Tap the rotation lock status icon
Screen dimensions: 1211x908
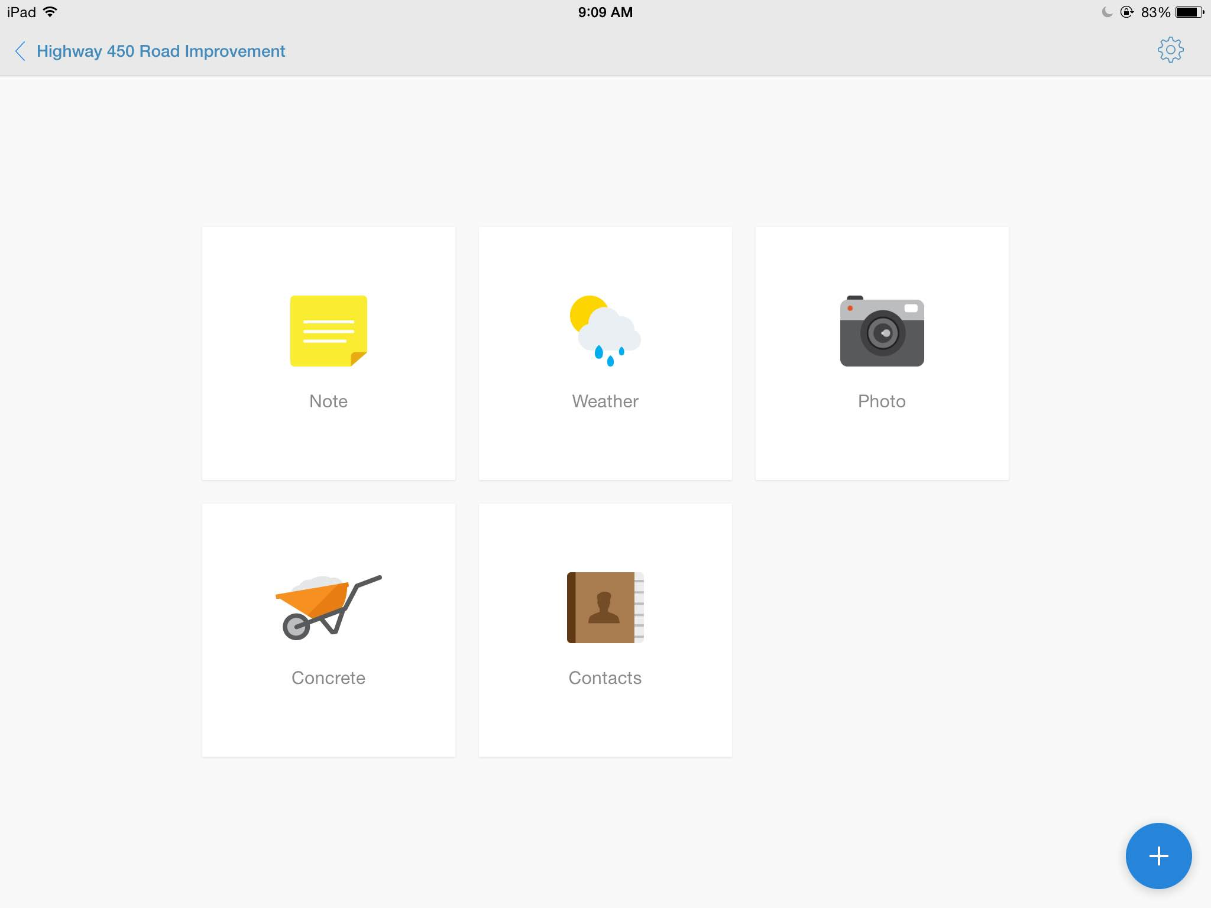1126,12
